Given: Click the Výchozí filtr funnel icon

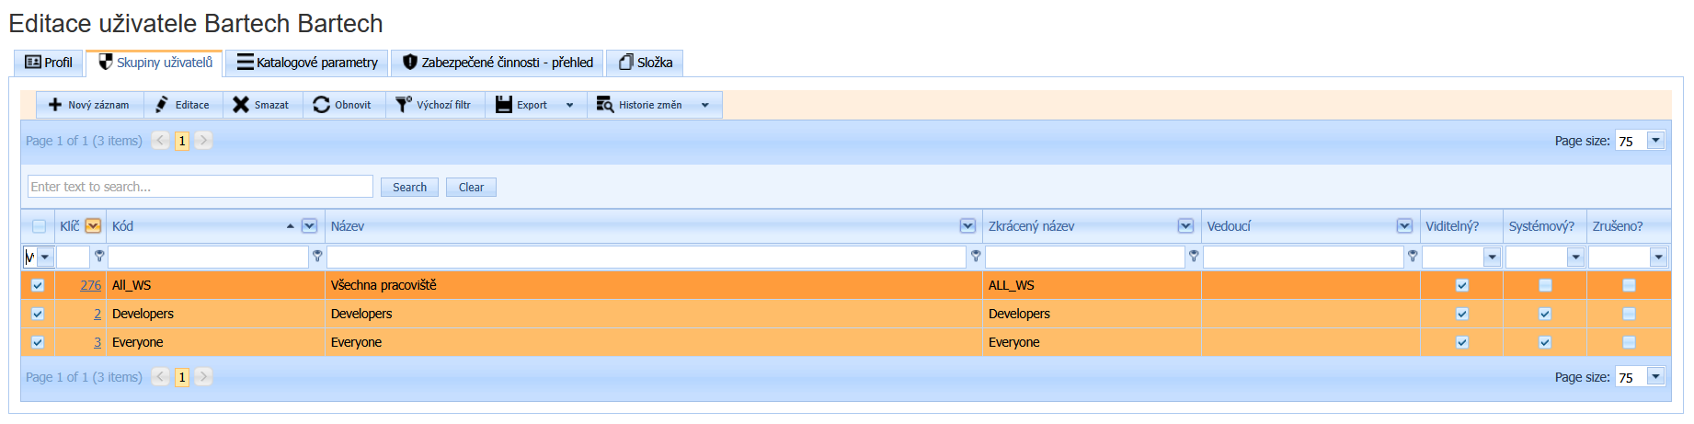Looking at the screenshot, I should click(403, 105).
